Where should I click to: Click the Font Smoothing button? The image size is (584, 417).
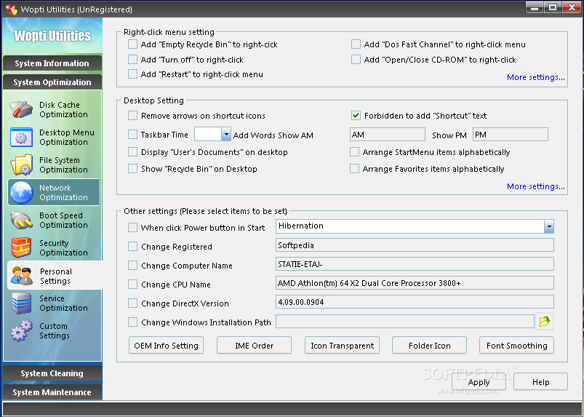[516, 346]
